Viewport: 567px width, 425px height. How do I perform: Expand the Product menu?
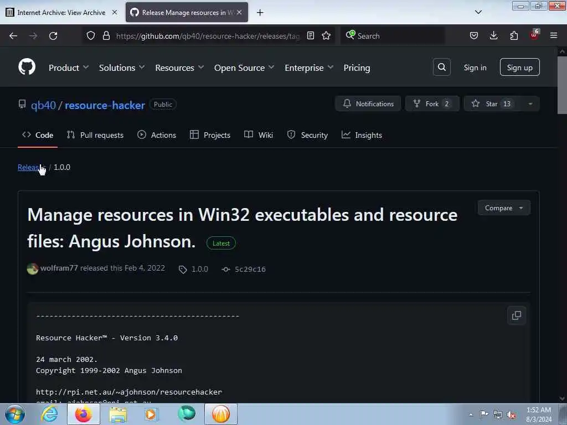(69, 68)
